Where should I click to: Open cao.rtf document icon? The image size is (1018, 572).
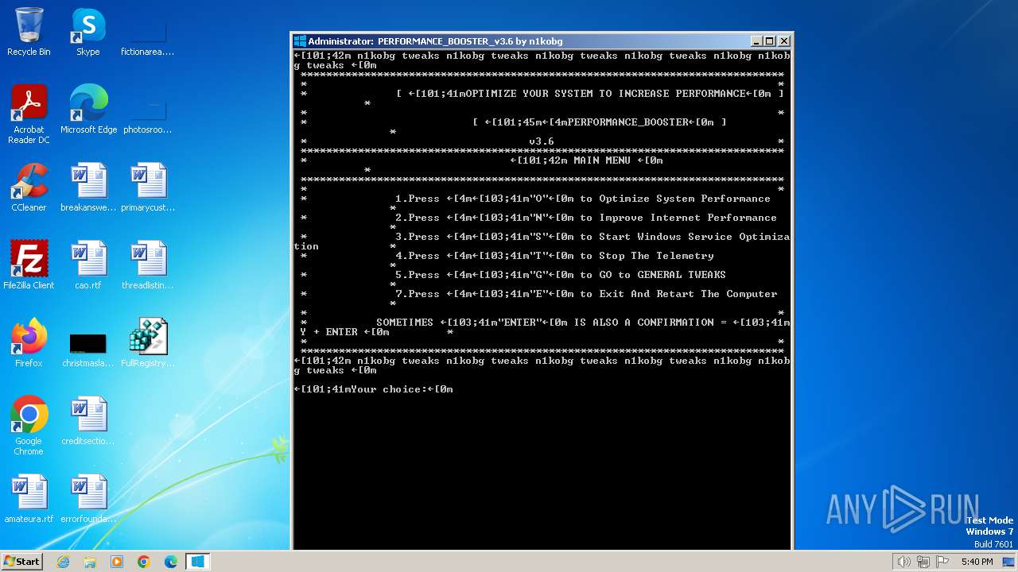[x=88, y=265]
